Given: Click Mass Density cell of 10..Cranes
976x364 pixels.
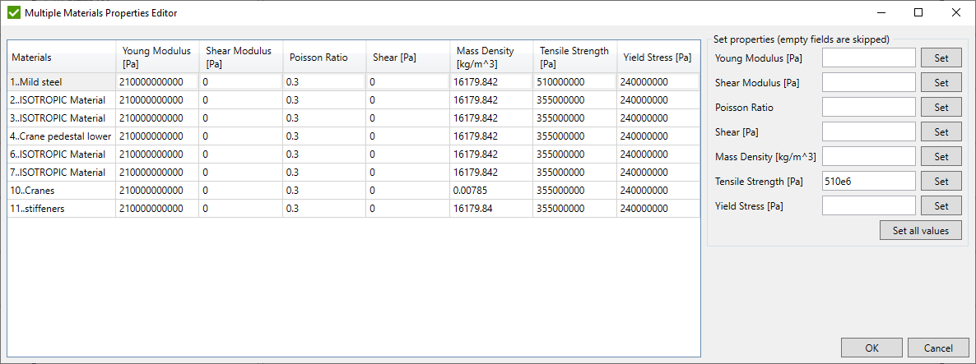Looking at the screenshot, I should [490, 191].
